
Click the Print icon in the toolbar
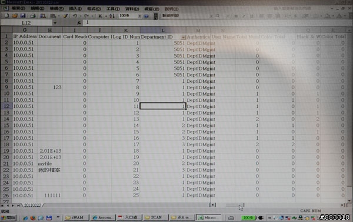pos(33,16)
